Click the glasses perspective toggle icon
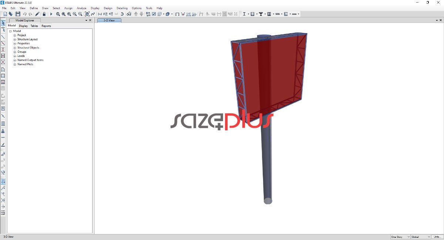The height and width of the screenshot is (240, 444). click(128, 14)
